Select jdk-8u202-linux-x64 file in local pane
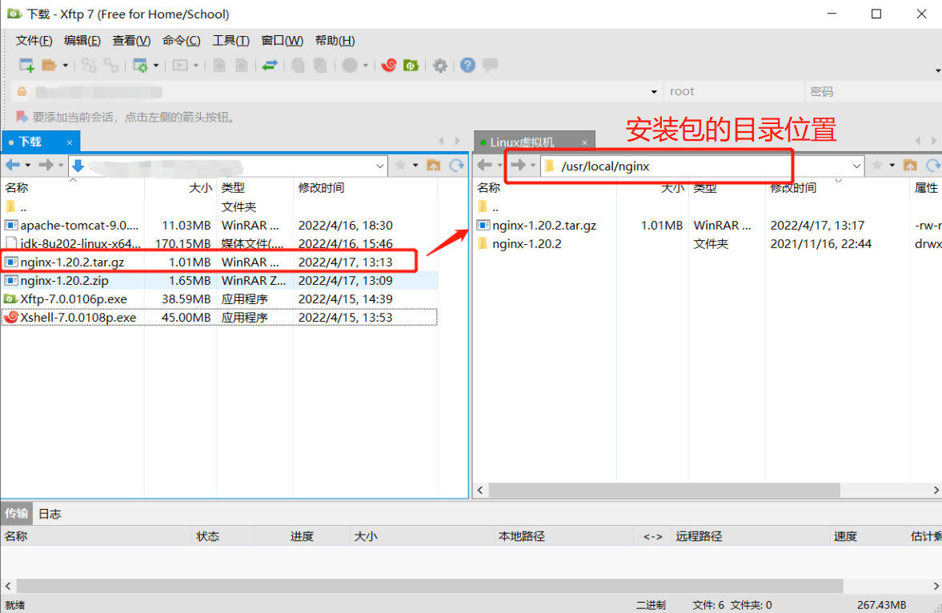The height and width of the screenshot is (613, 942). [x=220, y=244]
